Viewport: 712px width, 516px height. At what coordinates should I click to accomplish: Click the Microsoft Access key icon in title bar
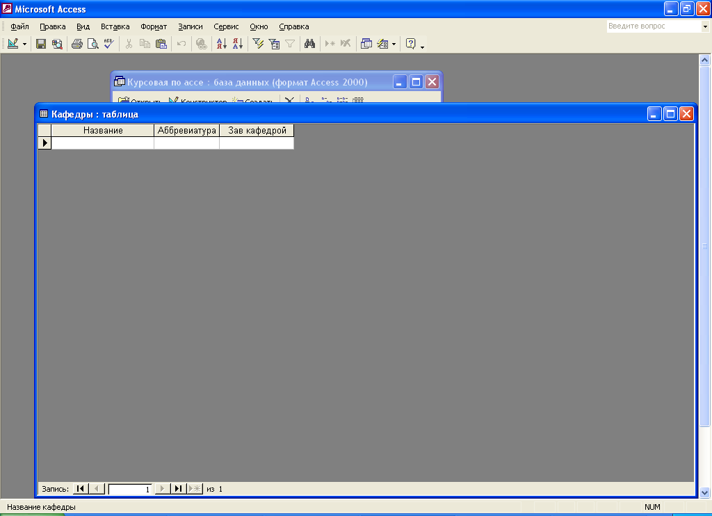click(x=7, y=8)
